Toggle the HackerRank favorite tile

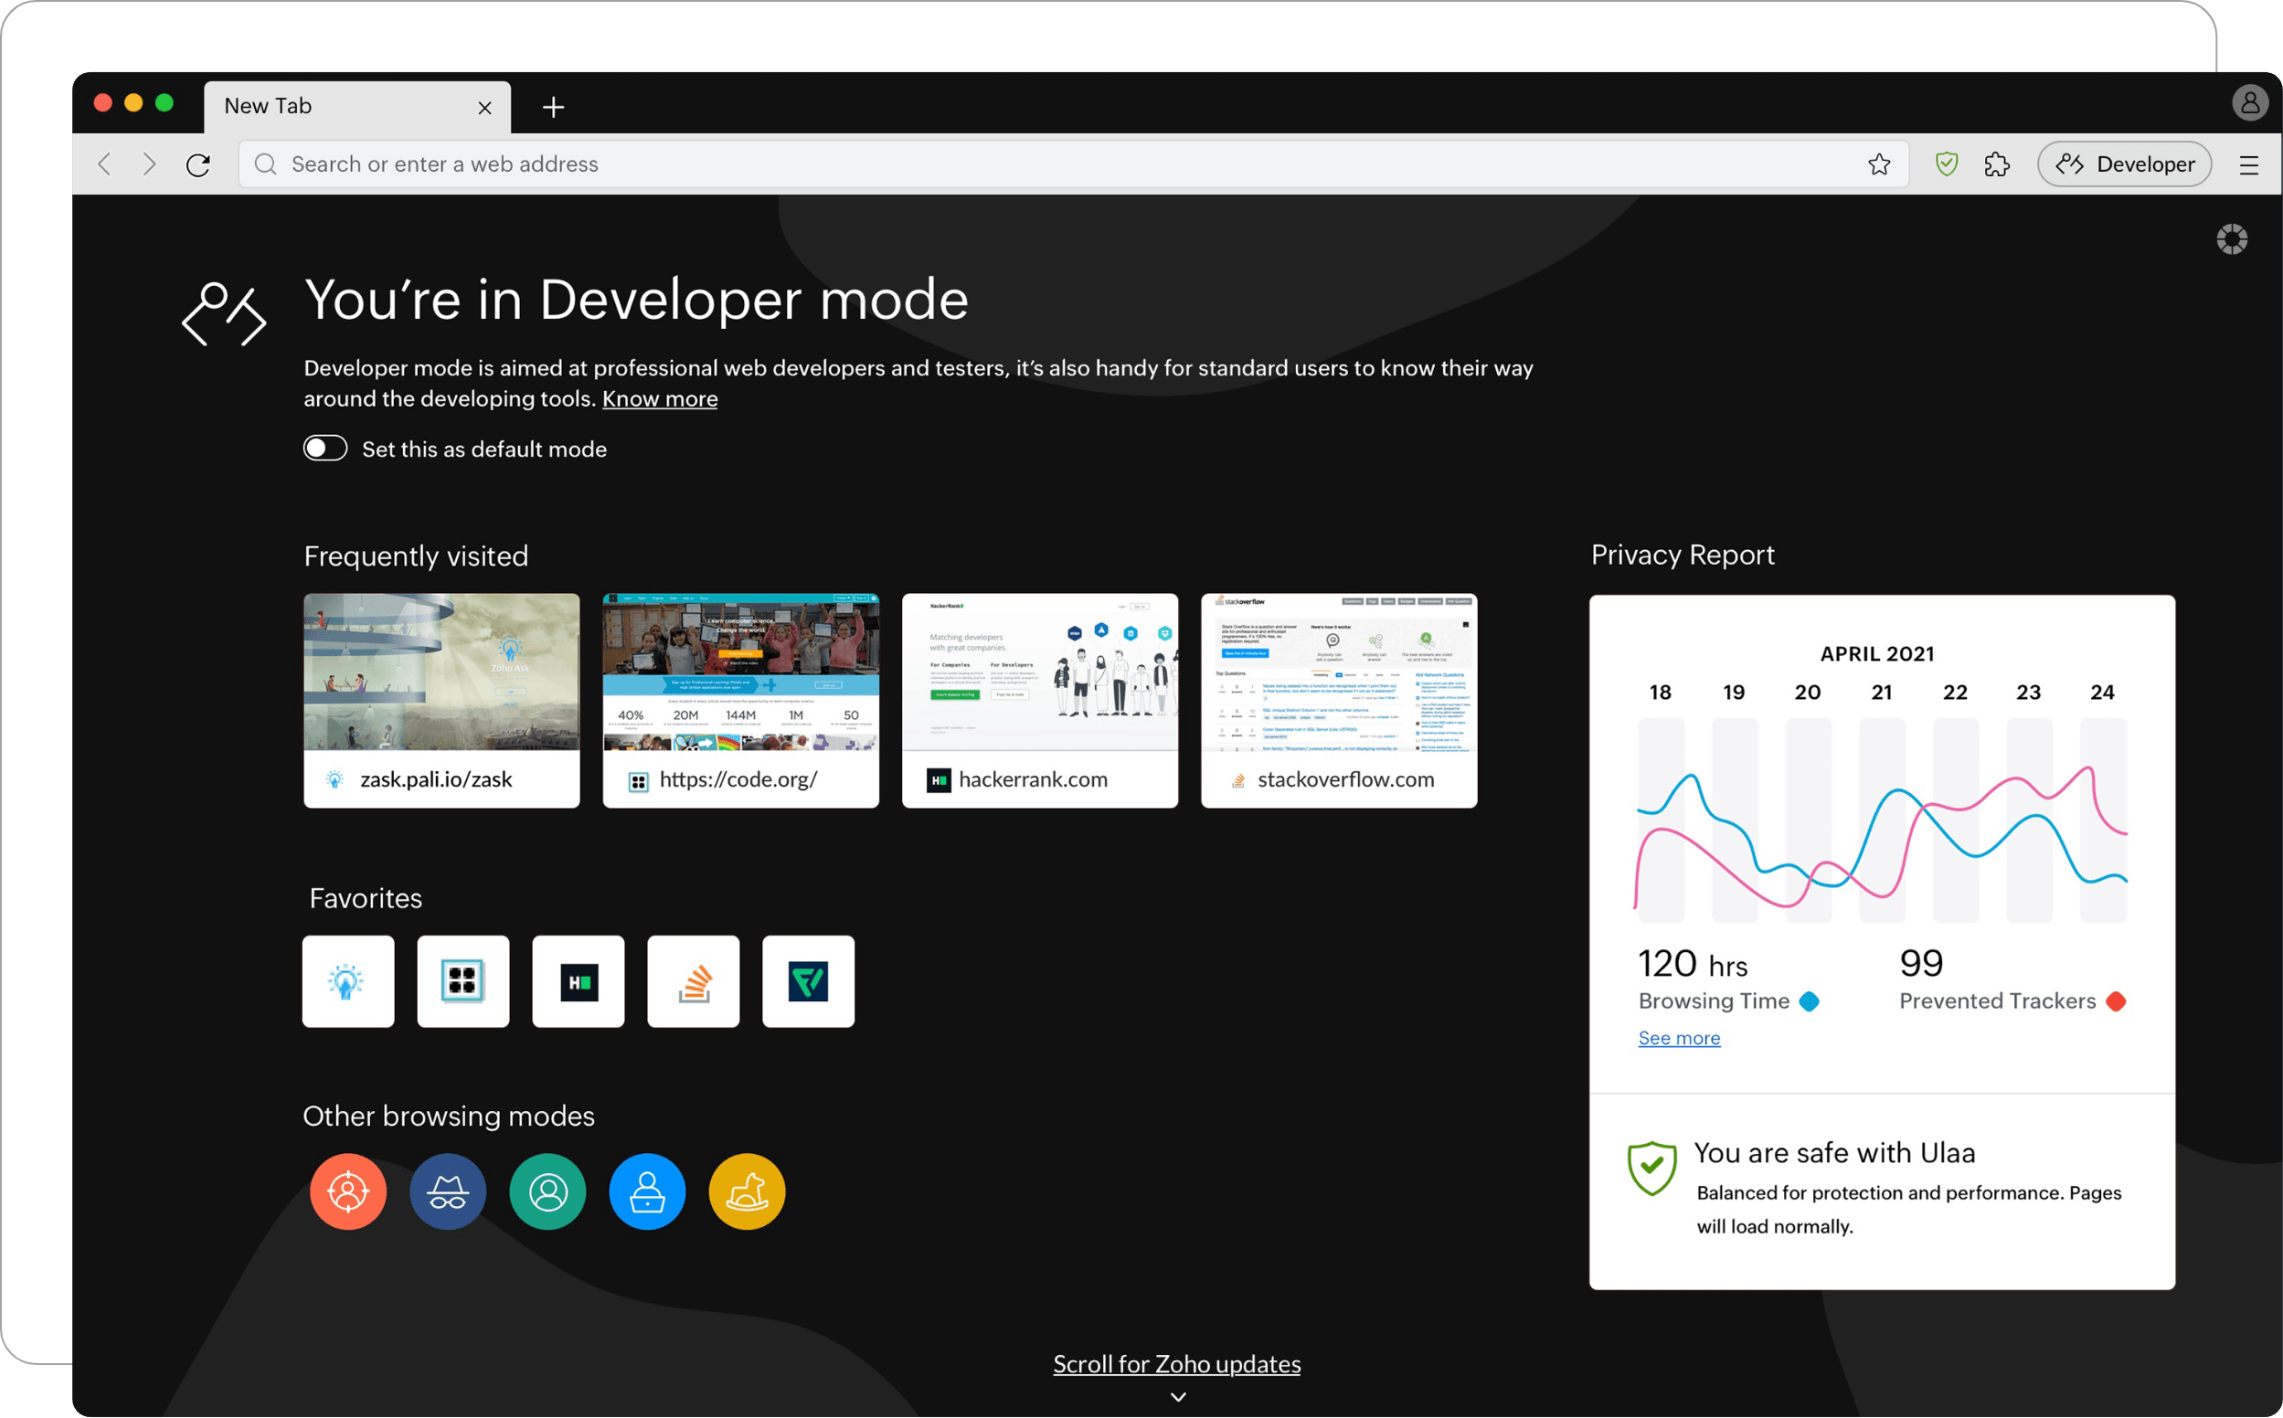[578, 981]
